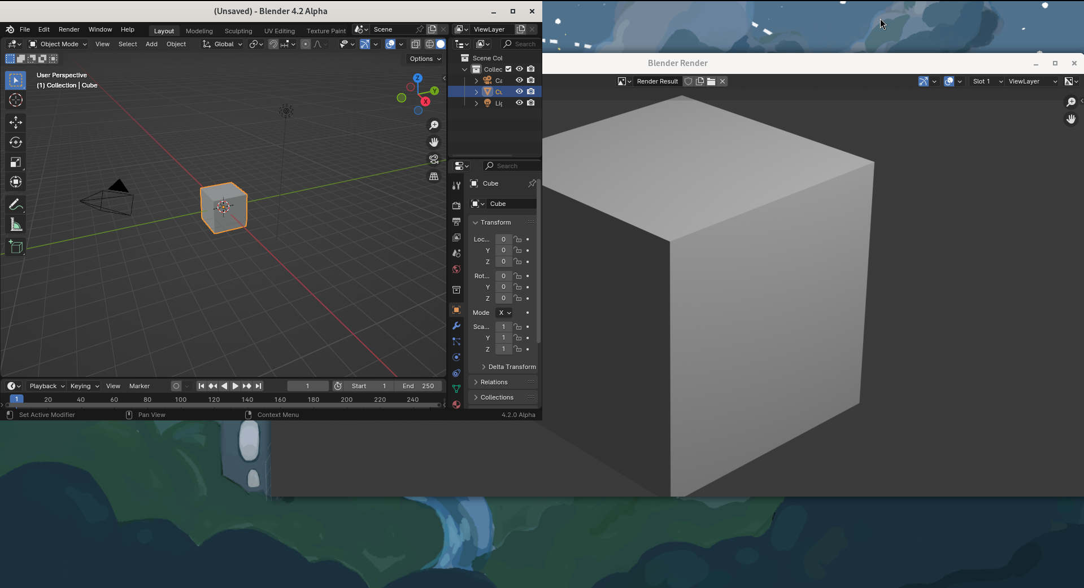This screenshot has height=588, width=1084.
Task: Click the Options button in viewport
Action: (425, 59)
